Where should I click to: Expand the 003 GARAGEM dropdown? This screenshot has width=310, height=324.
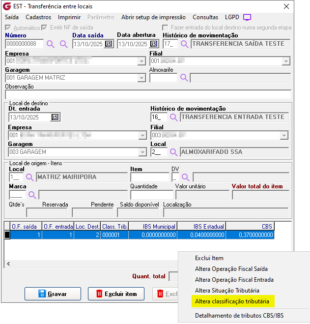click(142, 152)
